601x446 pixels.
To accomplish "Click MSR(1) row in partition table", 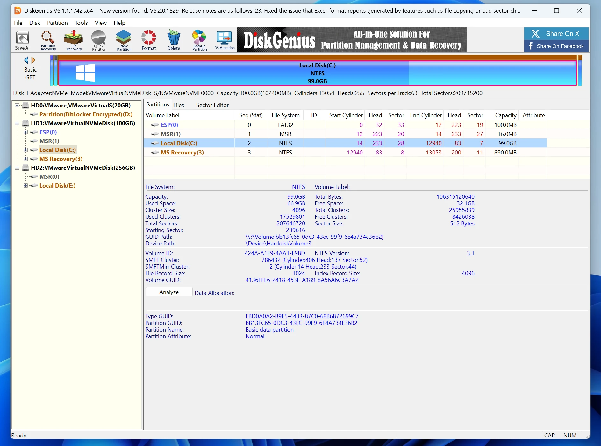I will (345, 134).
